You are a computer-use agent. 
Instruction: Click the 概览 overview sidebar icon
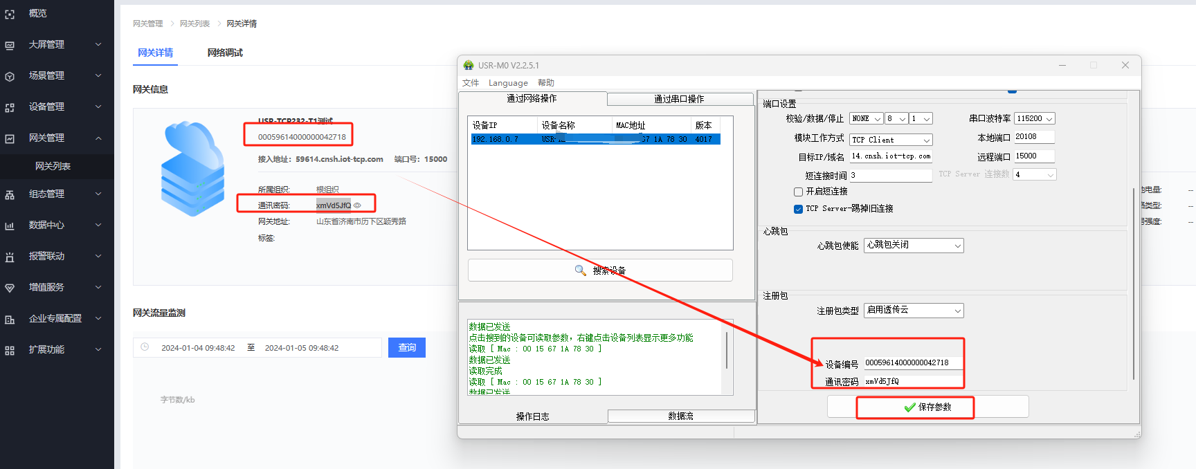[x=10, y=14]
